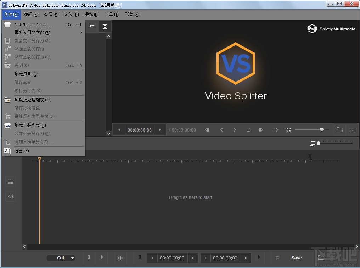
Task: Click the audio track icon in left sidebar
Action: tap(11, 196)
